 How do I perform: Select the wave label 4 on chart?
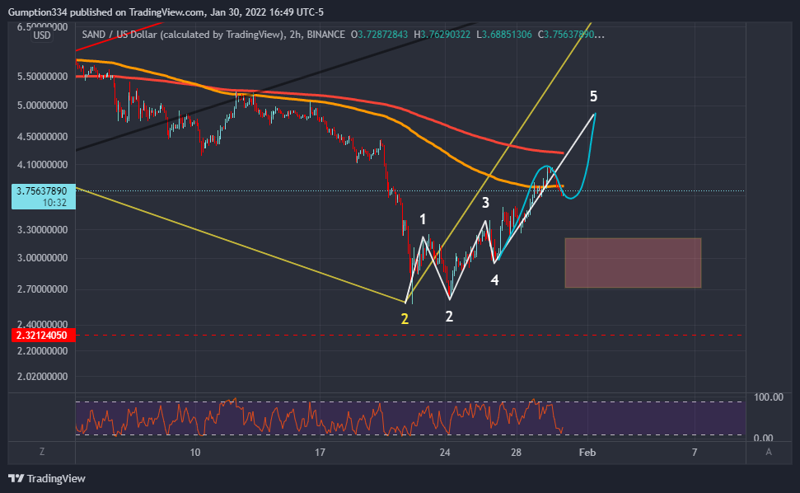[494, 279]
